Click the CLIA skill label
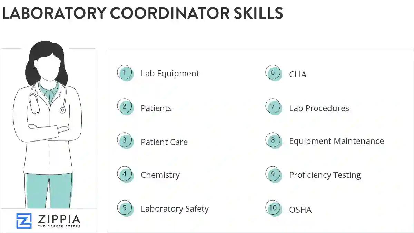414x233 pixels. pos(297,75)
